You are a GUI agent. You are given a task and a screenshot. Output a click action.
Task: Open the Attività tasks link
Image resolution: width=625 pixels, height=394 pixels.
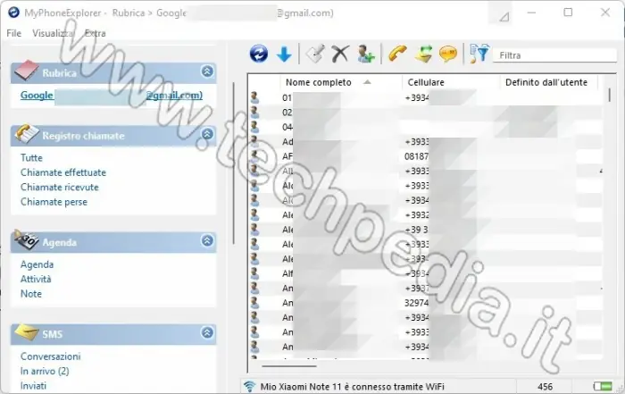[x=36, y=279]
